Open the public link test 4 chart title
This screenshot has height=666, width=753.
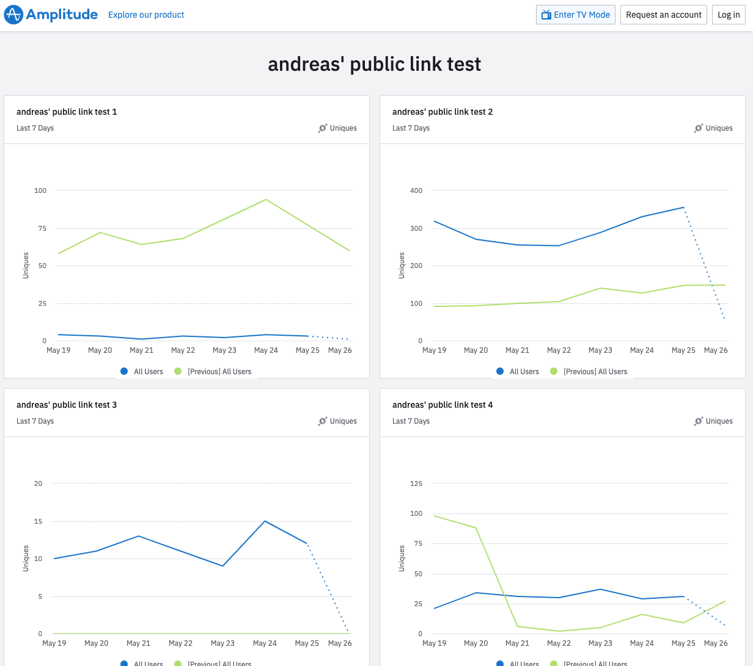[x=443, y=405]
